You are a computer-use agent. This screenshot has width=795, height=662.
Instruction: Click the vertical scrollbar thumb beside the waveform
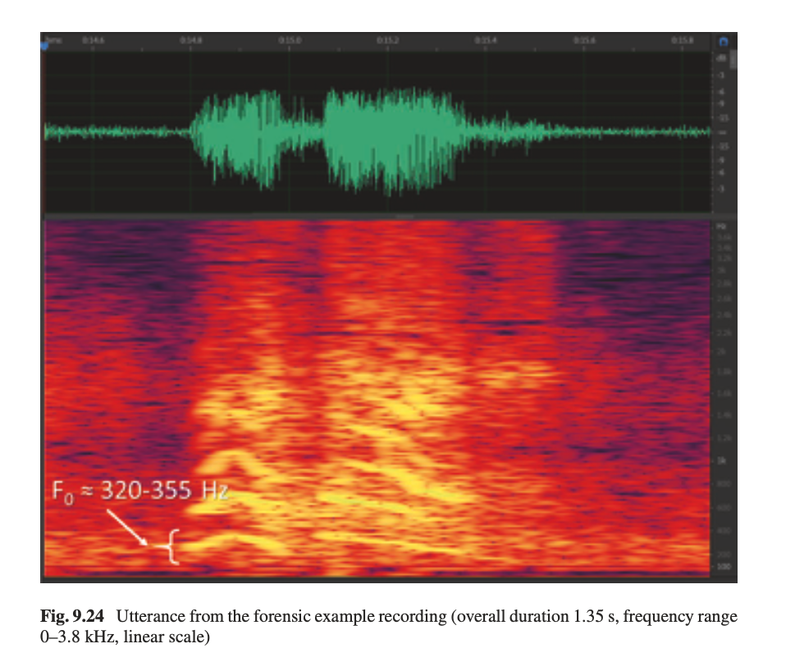coord(733,59)
